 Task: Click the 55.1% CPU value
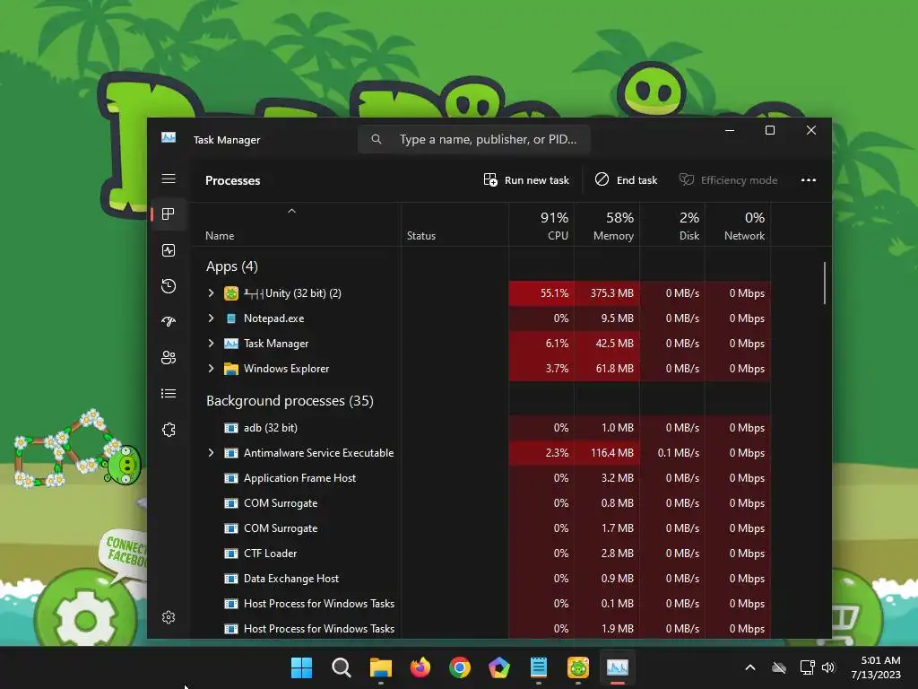point(554,293)
